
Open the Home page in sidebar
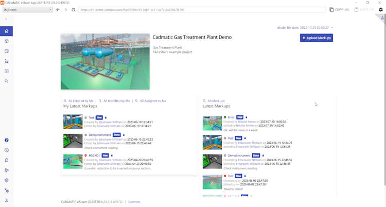click(x=6, y=31)
